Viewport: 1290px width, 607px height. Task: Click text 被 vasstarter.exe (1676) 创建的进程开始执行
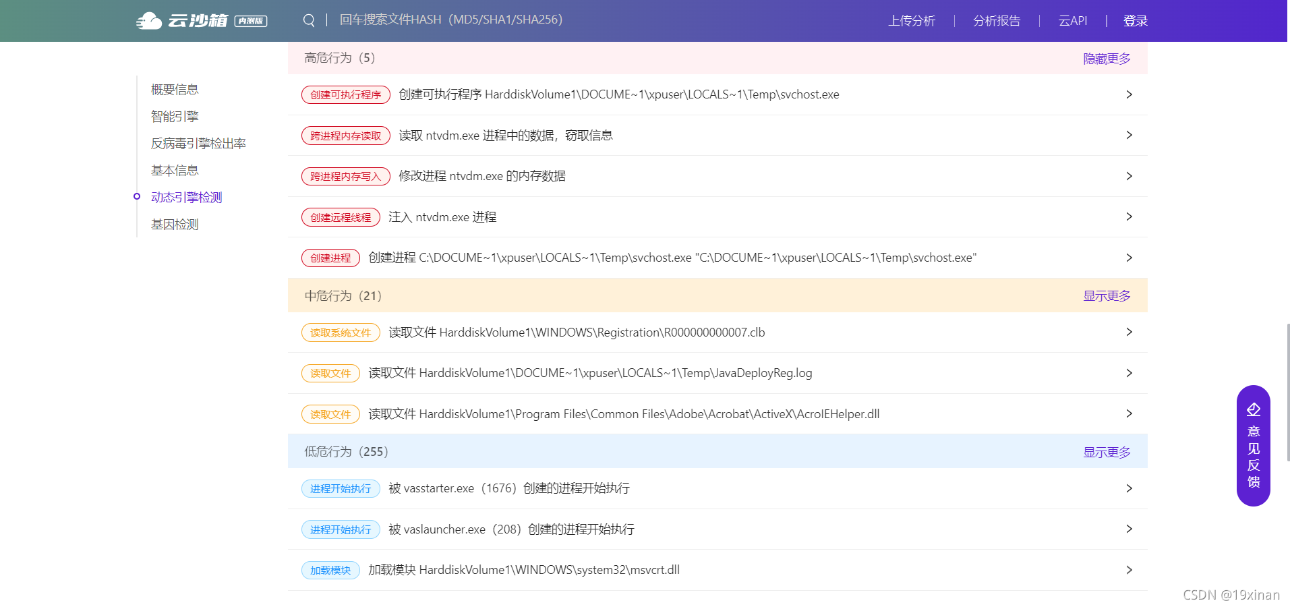pos(509,488)
